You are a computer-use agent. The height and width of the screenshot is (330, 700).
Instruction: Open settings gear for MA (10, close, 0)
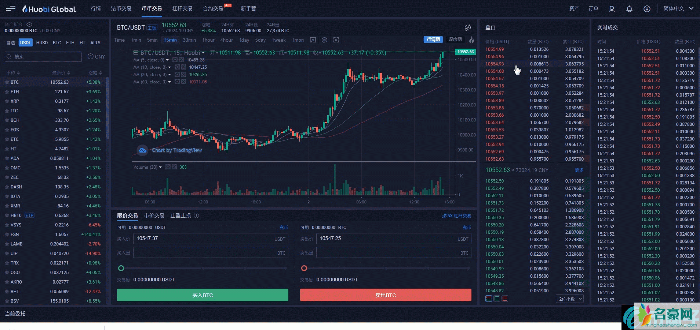click(x=177, y=67)
